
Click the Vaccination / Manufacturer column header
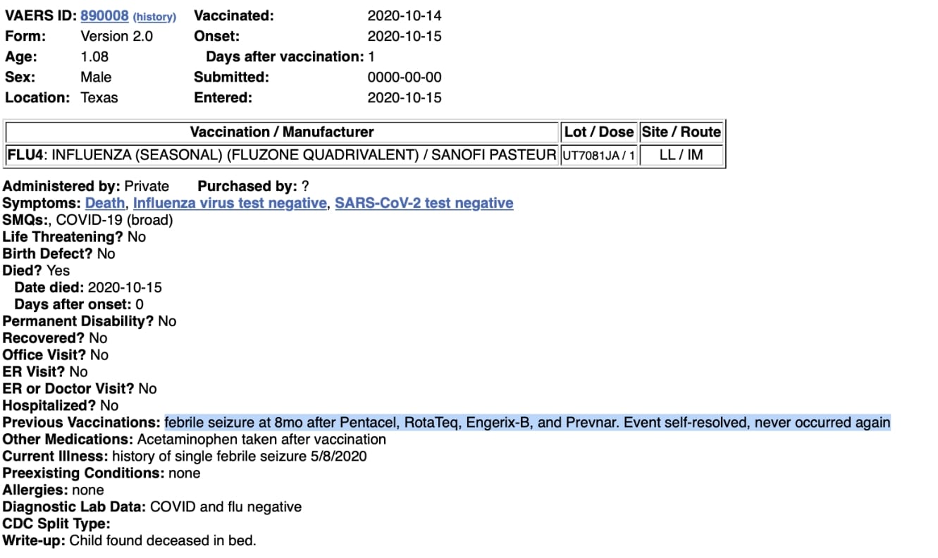click(x=282, y=132)
